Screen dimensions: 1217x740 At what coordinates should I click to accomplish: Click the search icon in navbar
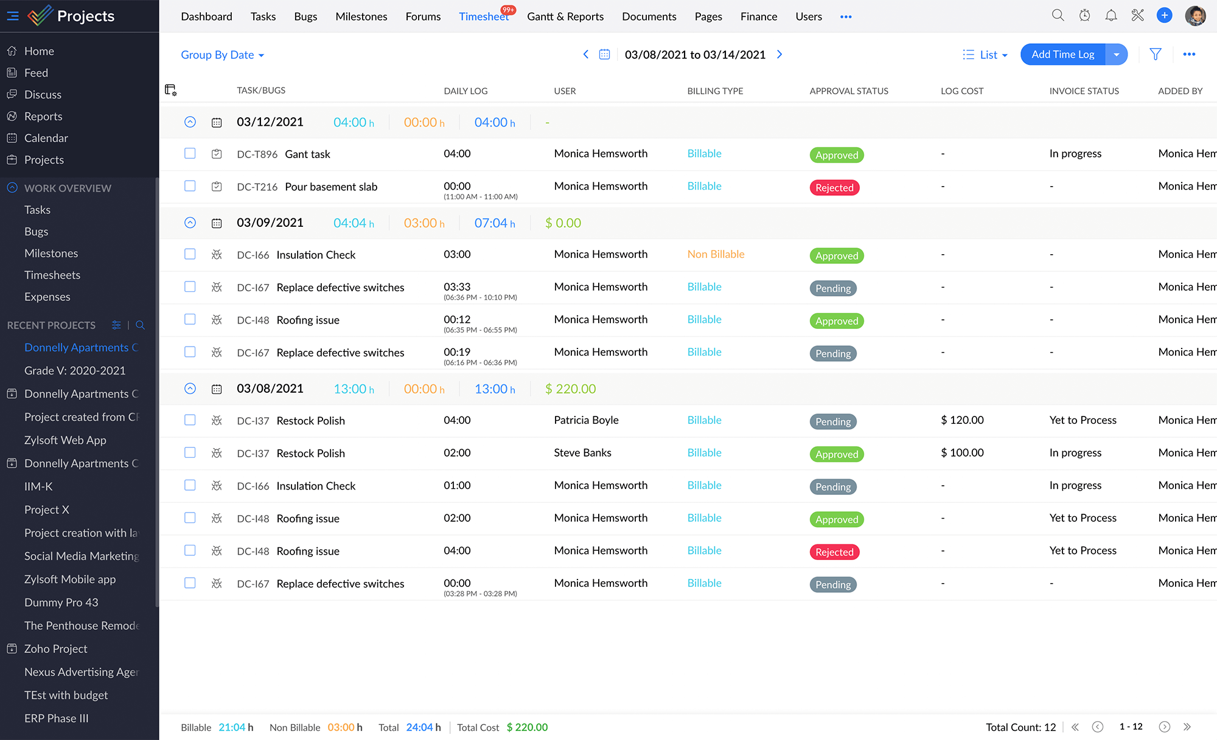[x=1056, y=16]
